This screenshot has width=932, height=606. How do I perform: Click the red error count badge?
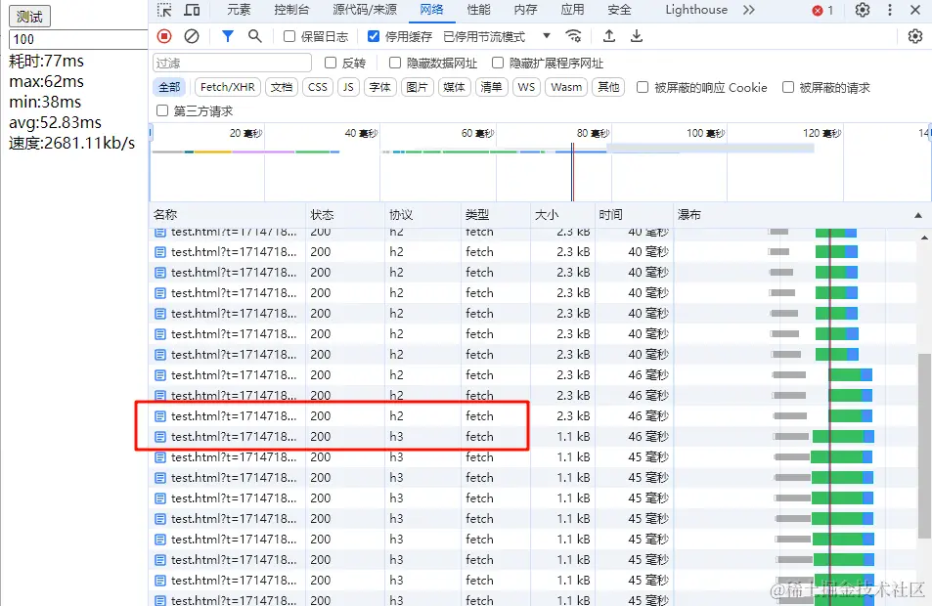tap(822, 10)
